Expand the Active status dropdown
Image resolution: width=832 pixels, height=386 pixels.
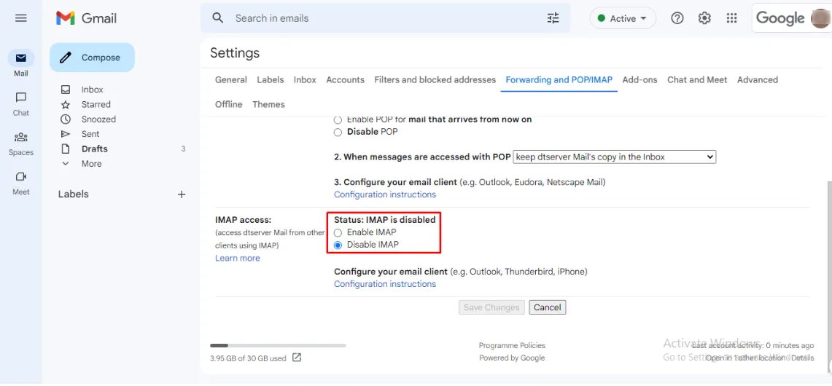click(x=623, y=19)
